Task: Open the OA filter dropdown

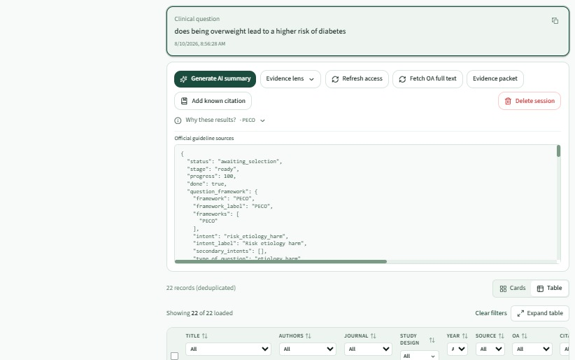Action: point(532,349)
